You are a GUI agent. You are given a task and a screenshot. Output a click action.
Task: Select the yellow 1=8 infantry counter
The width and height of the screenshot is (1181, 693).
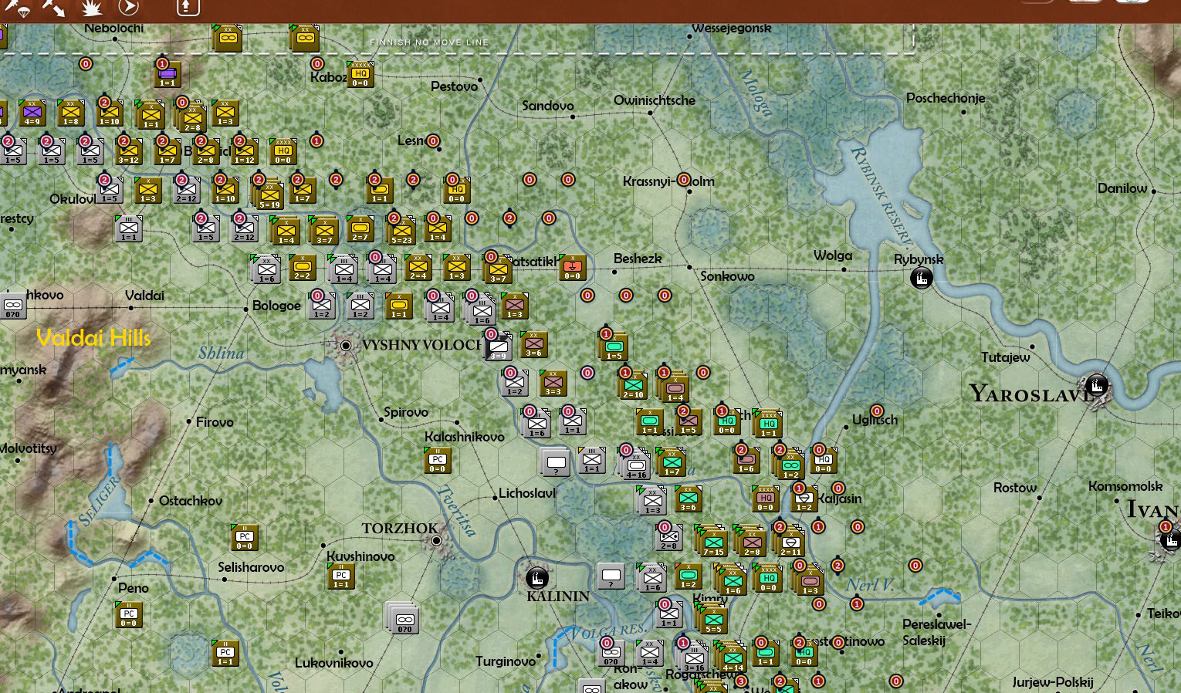click(x=70, y=113)
